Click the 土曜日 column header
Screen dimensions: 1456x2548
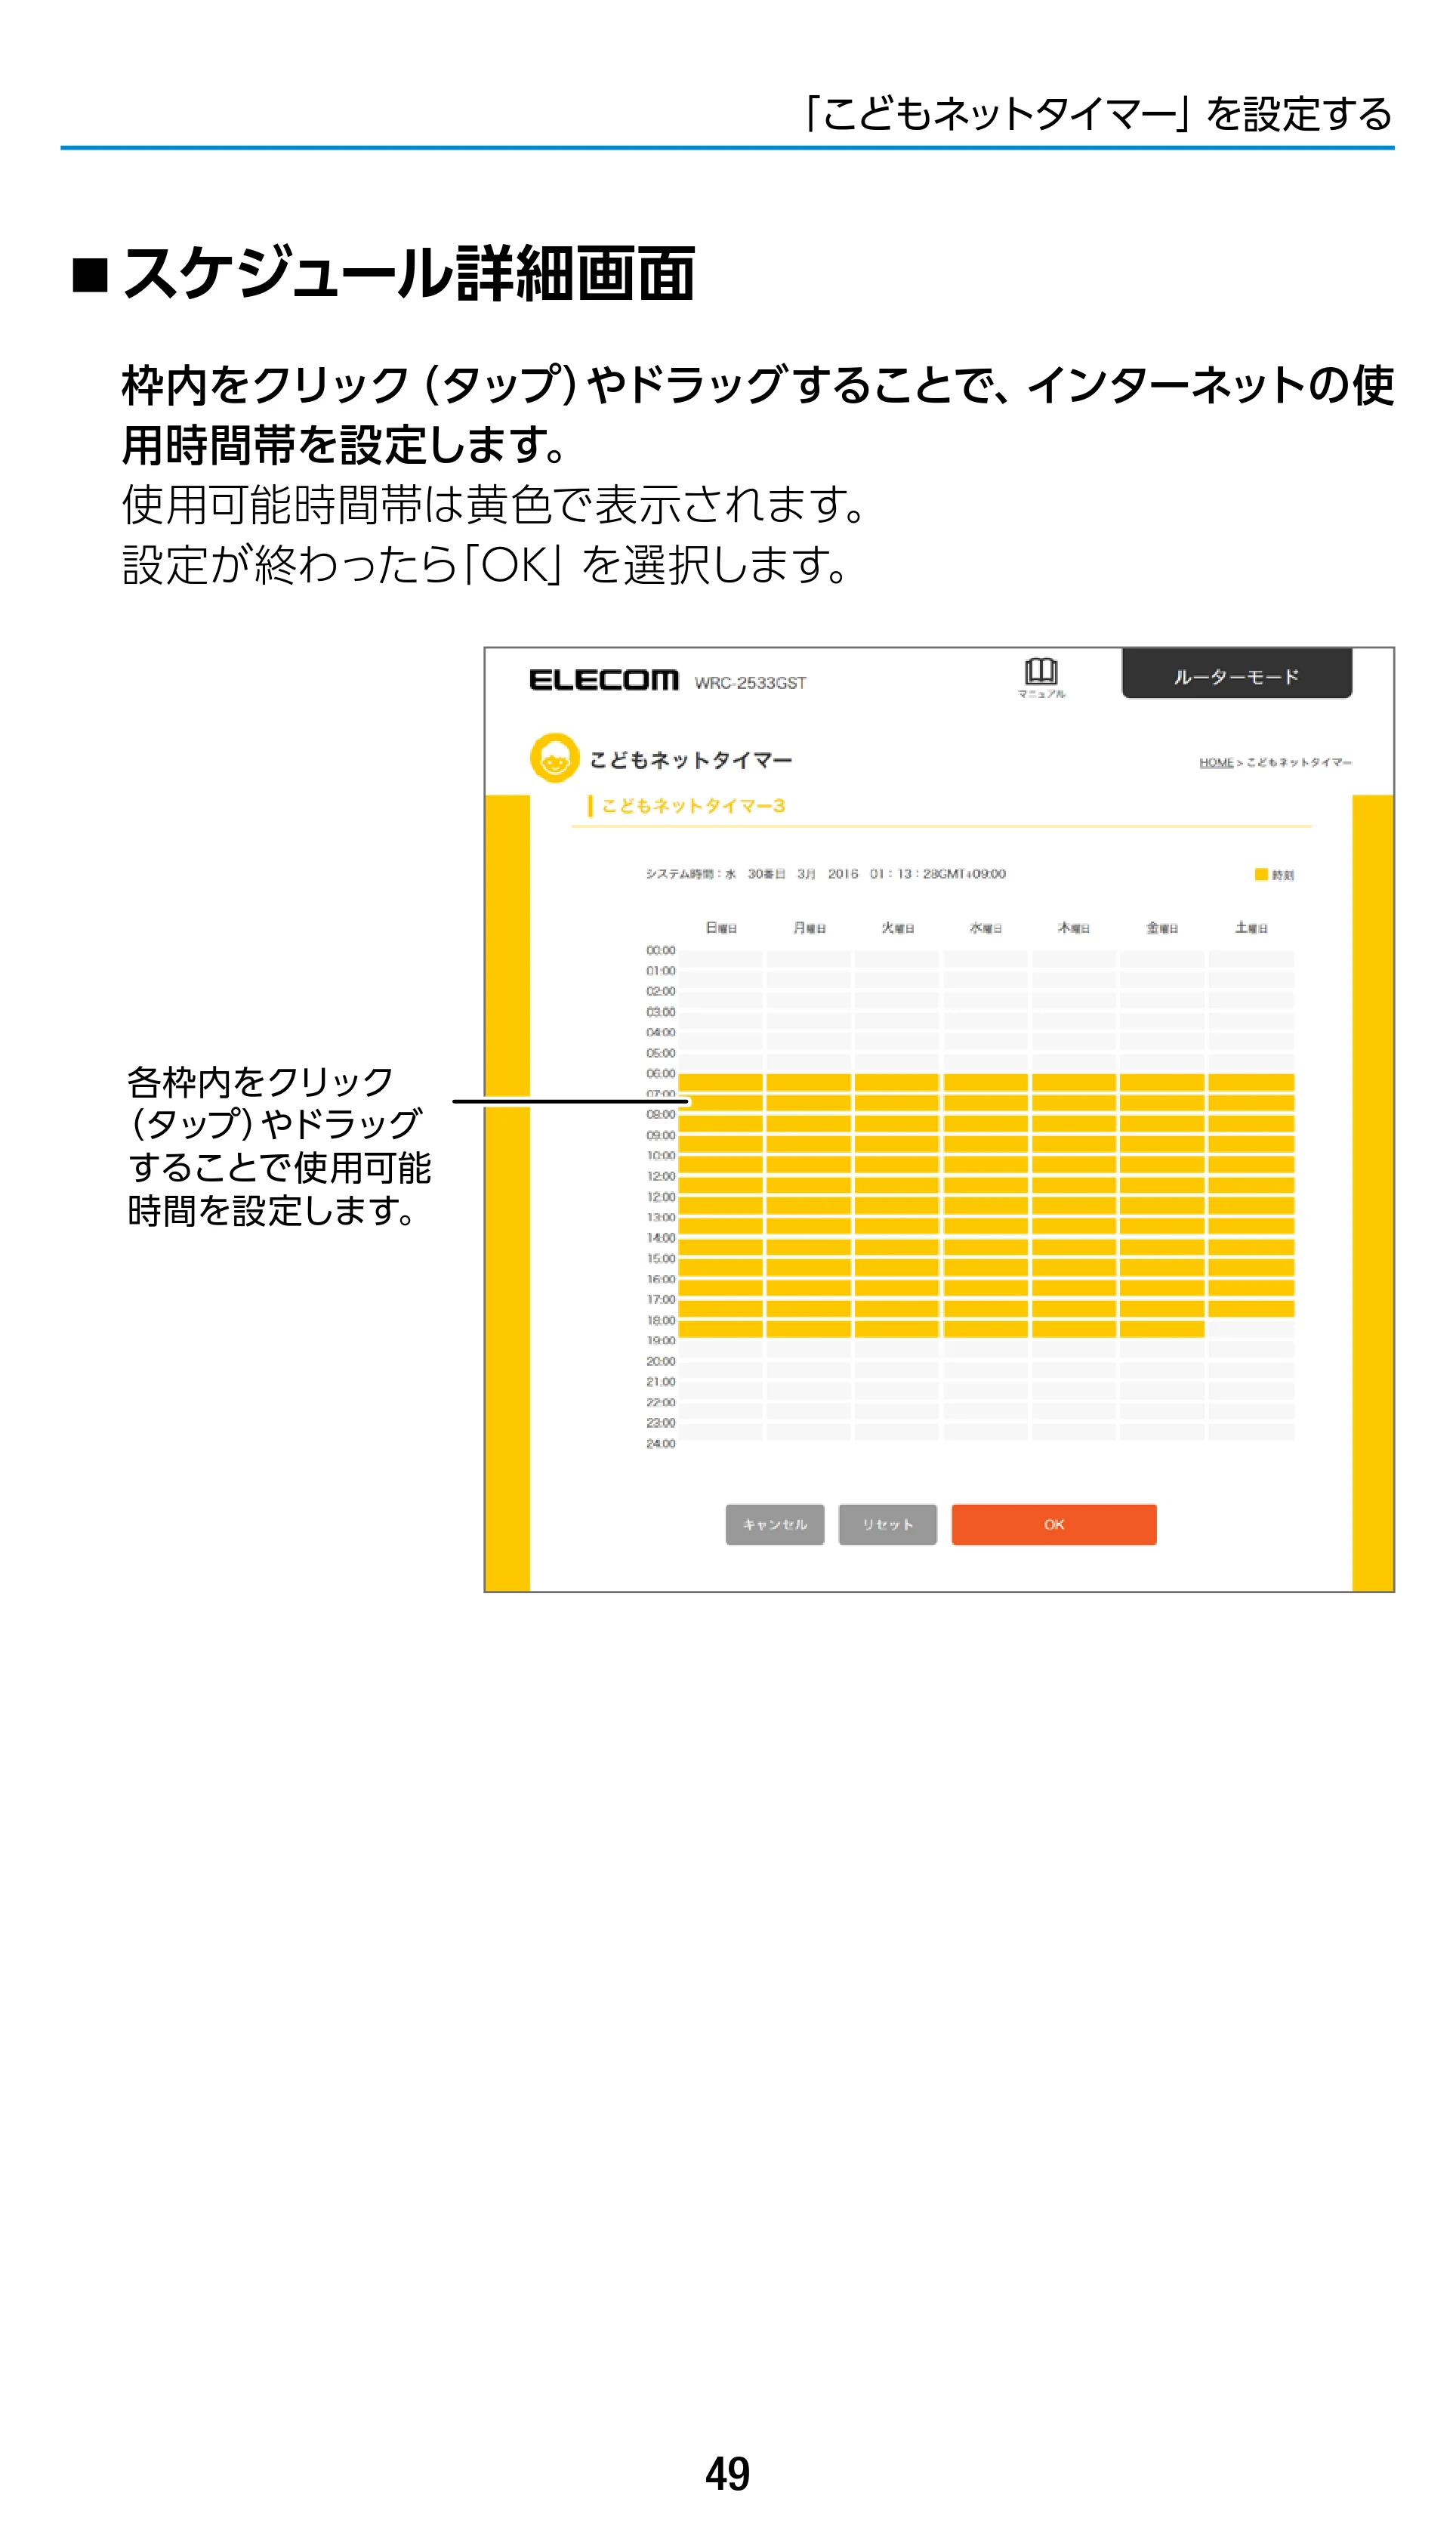click(1251, 928)
